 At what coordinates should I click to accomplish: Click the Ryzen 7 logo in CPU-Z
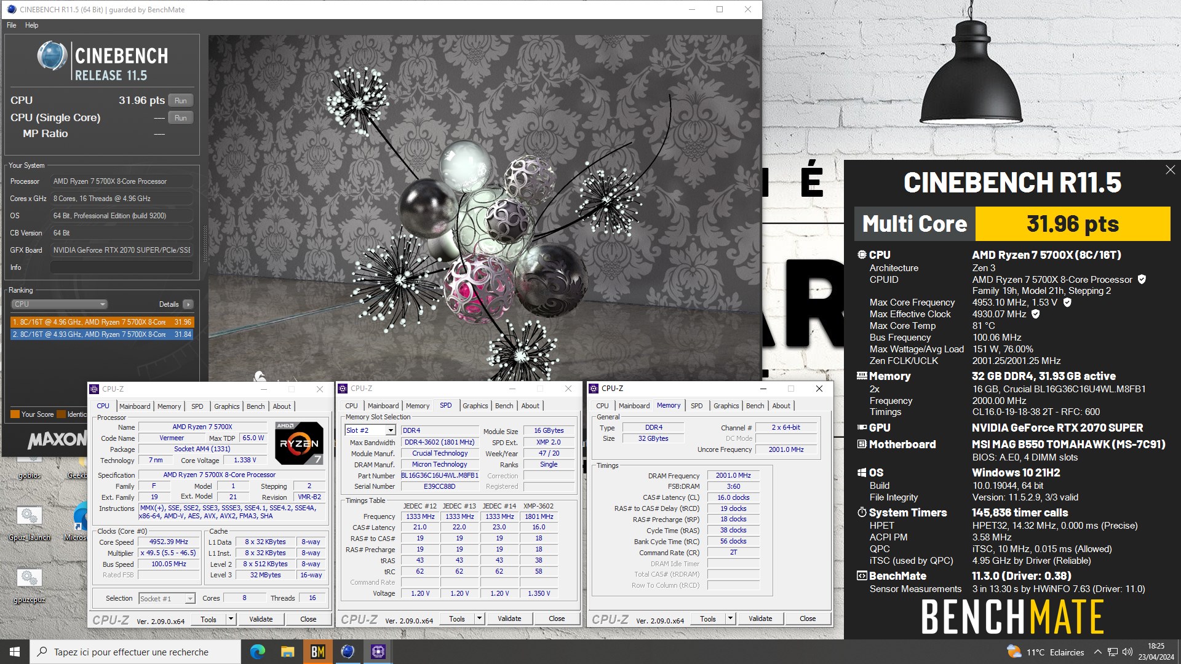[x=299, y=443]
